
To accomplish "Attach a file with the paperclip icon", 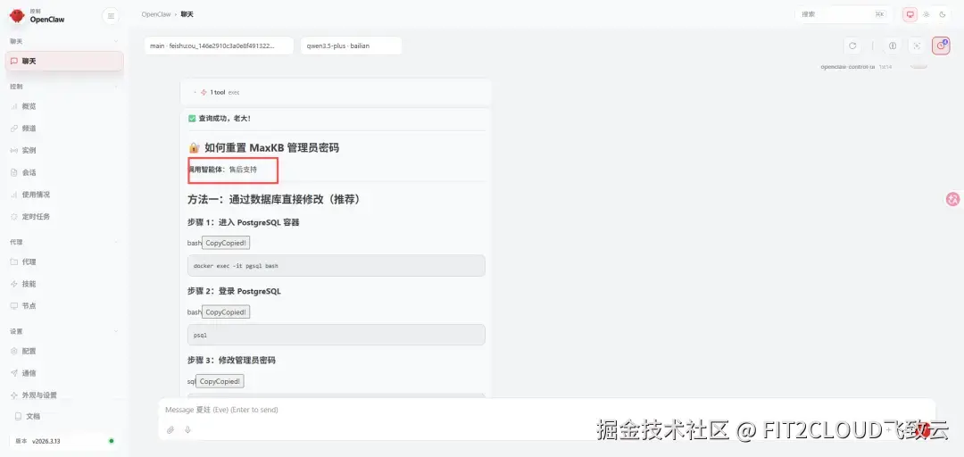I will click(x=170, y=430).
